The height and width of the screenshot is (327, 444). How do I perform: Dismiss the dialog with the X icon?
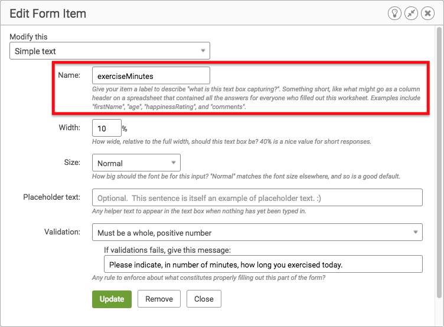pyautogui.click(x=427, y=14)
